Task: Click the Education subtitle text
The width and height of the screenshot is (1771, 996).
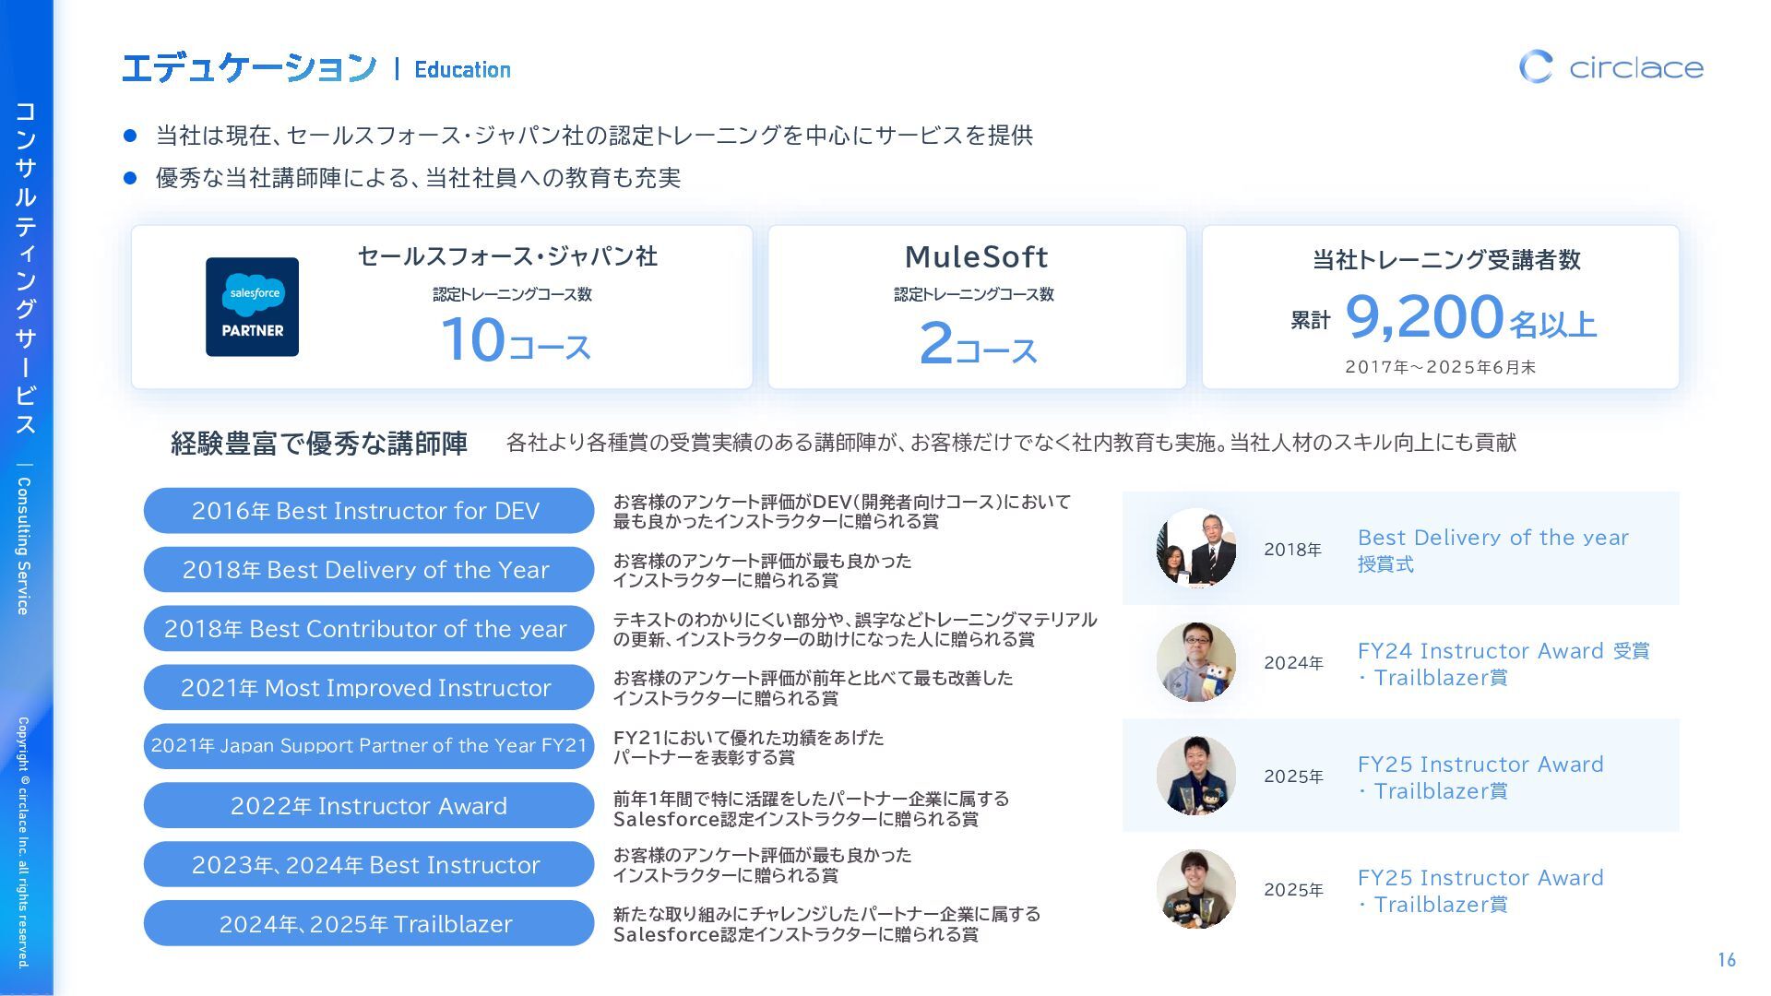Action: pyautogui.click(x=462, y=69)
